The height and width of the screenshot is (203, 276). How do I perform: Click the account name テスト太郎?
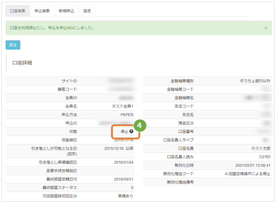(261, 149)
